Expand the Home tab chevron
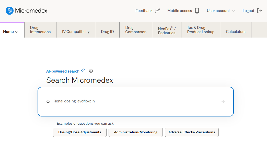Image resolution: width=267 pixels, height=141 pixels. (17, 32)
